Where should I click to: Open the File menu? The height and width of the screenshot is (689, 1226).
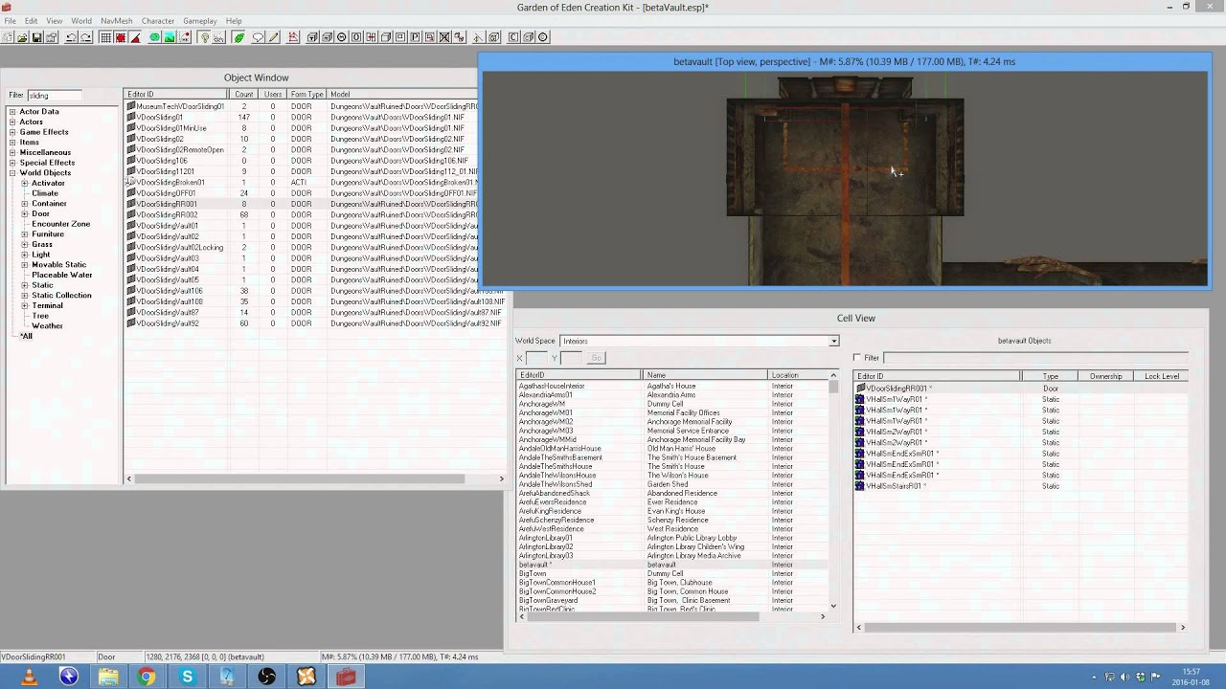pyautogui.click(x=10, y=20)
